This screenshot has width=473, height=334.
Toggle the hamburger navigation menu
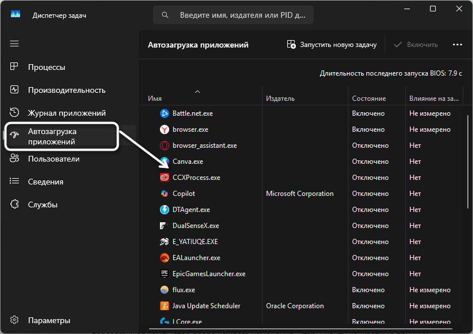coord(14,44)
